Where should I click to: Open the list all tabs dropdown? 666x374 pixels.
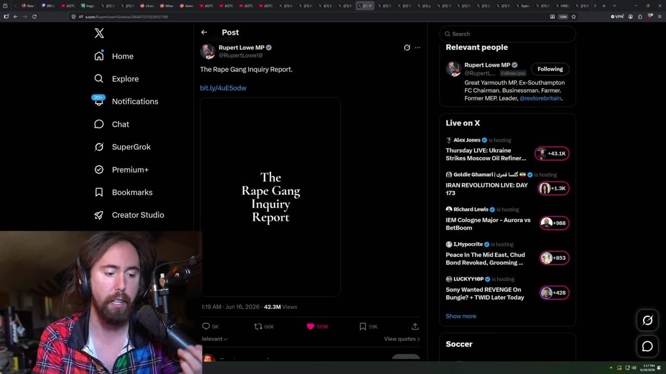point(614,6)
